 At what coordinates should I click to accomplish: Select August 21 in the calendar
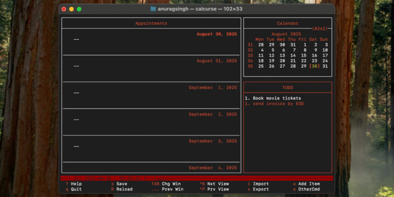[293, 61]
